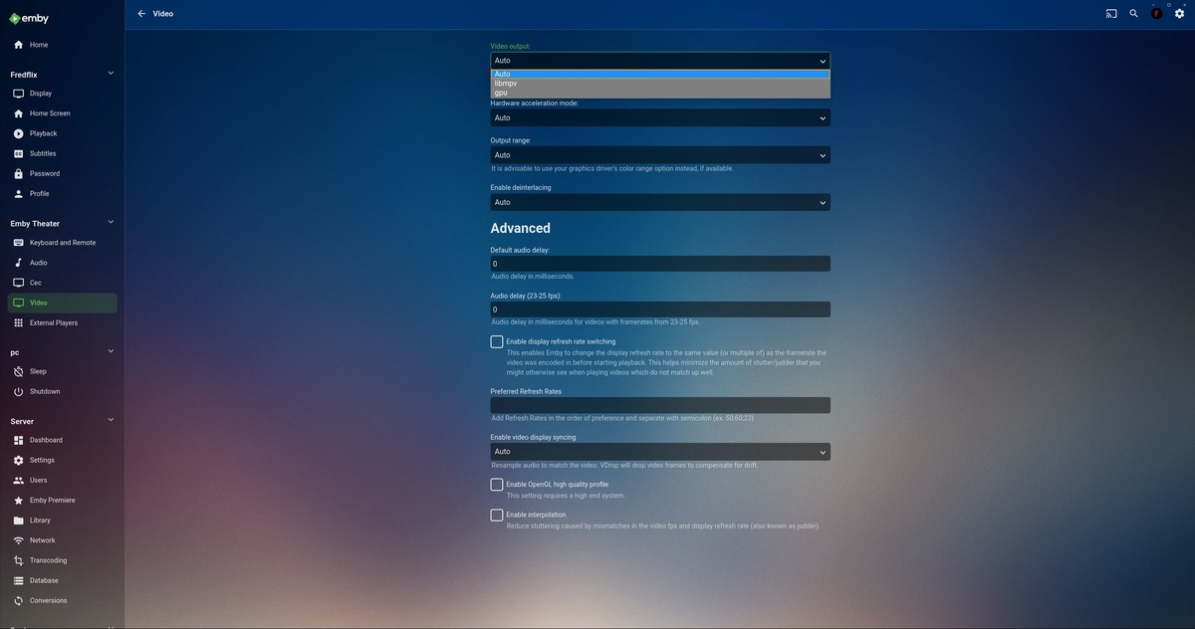Screen dimensions: 1195x629
Task: Click the back arrow next to Video title
Action: [141, 13]
